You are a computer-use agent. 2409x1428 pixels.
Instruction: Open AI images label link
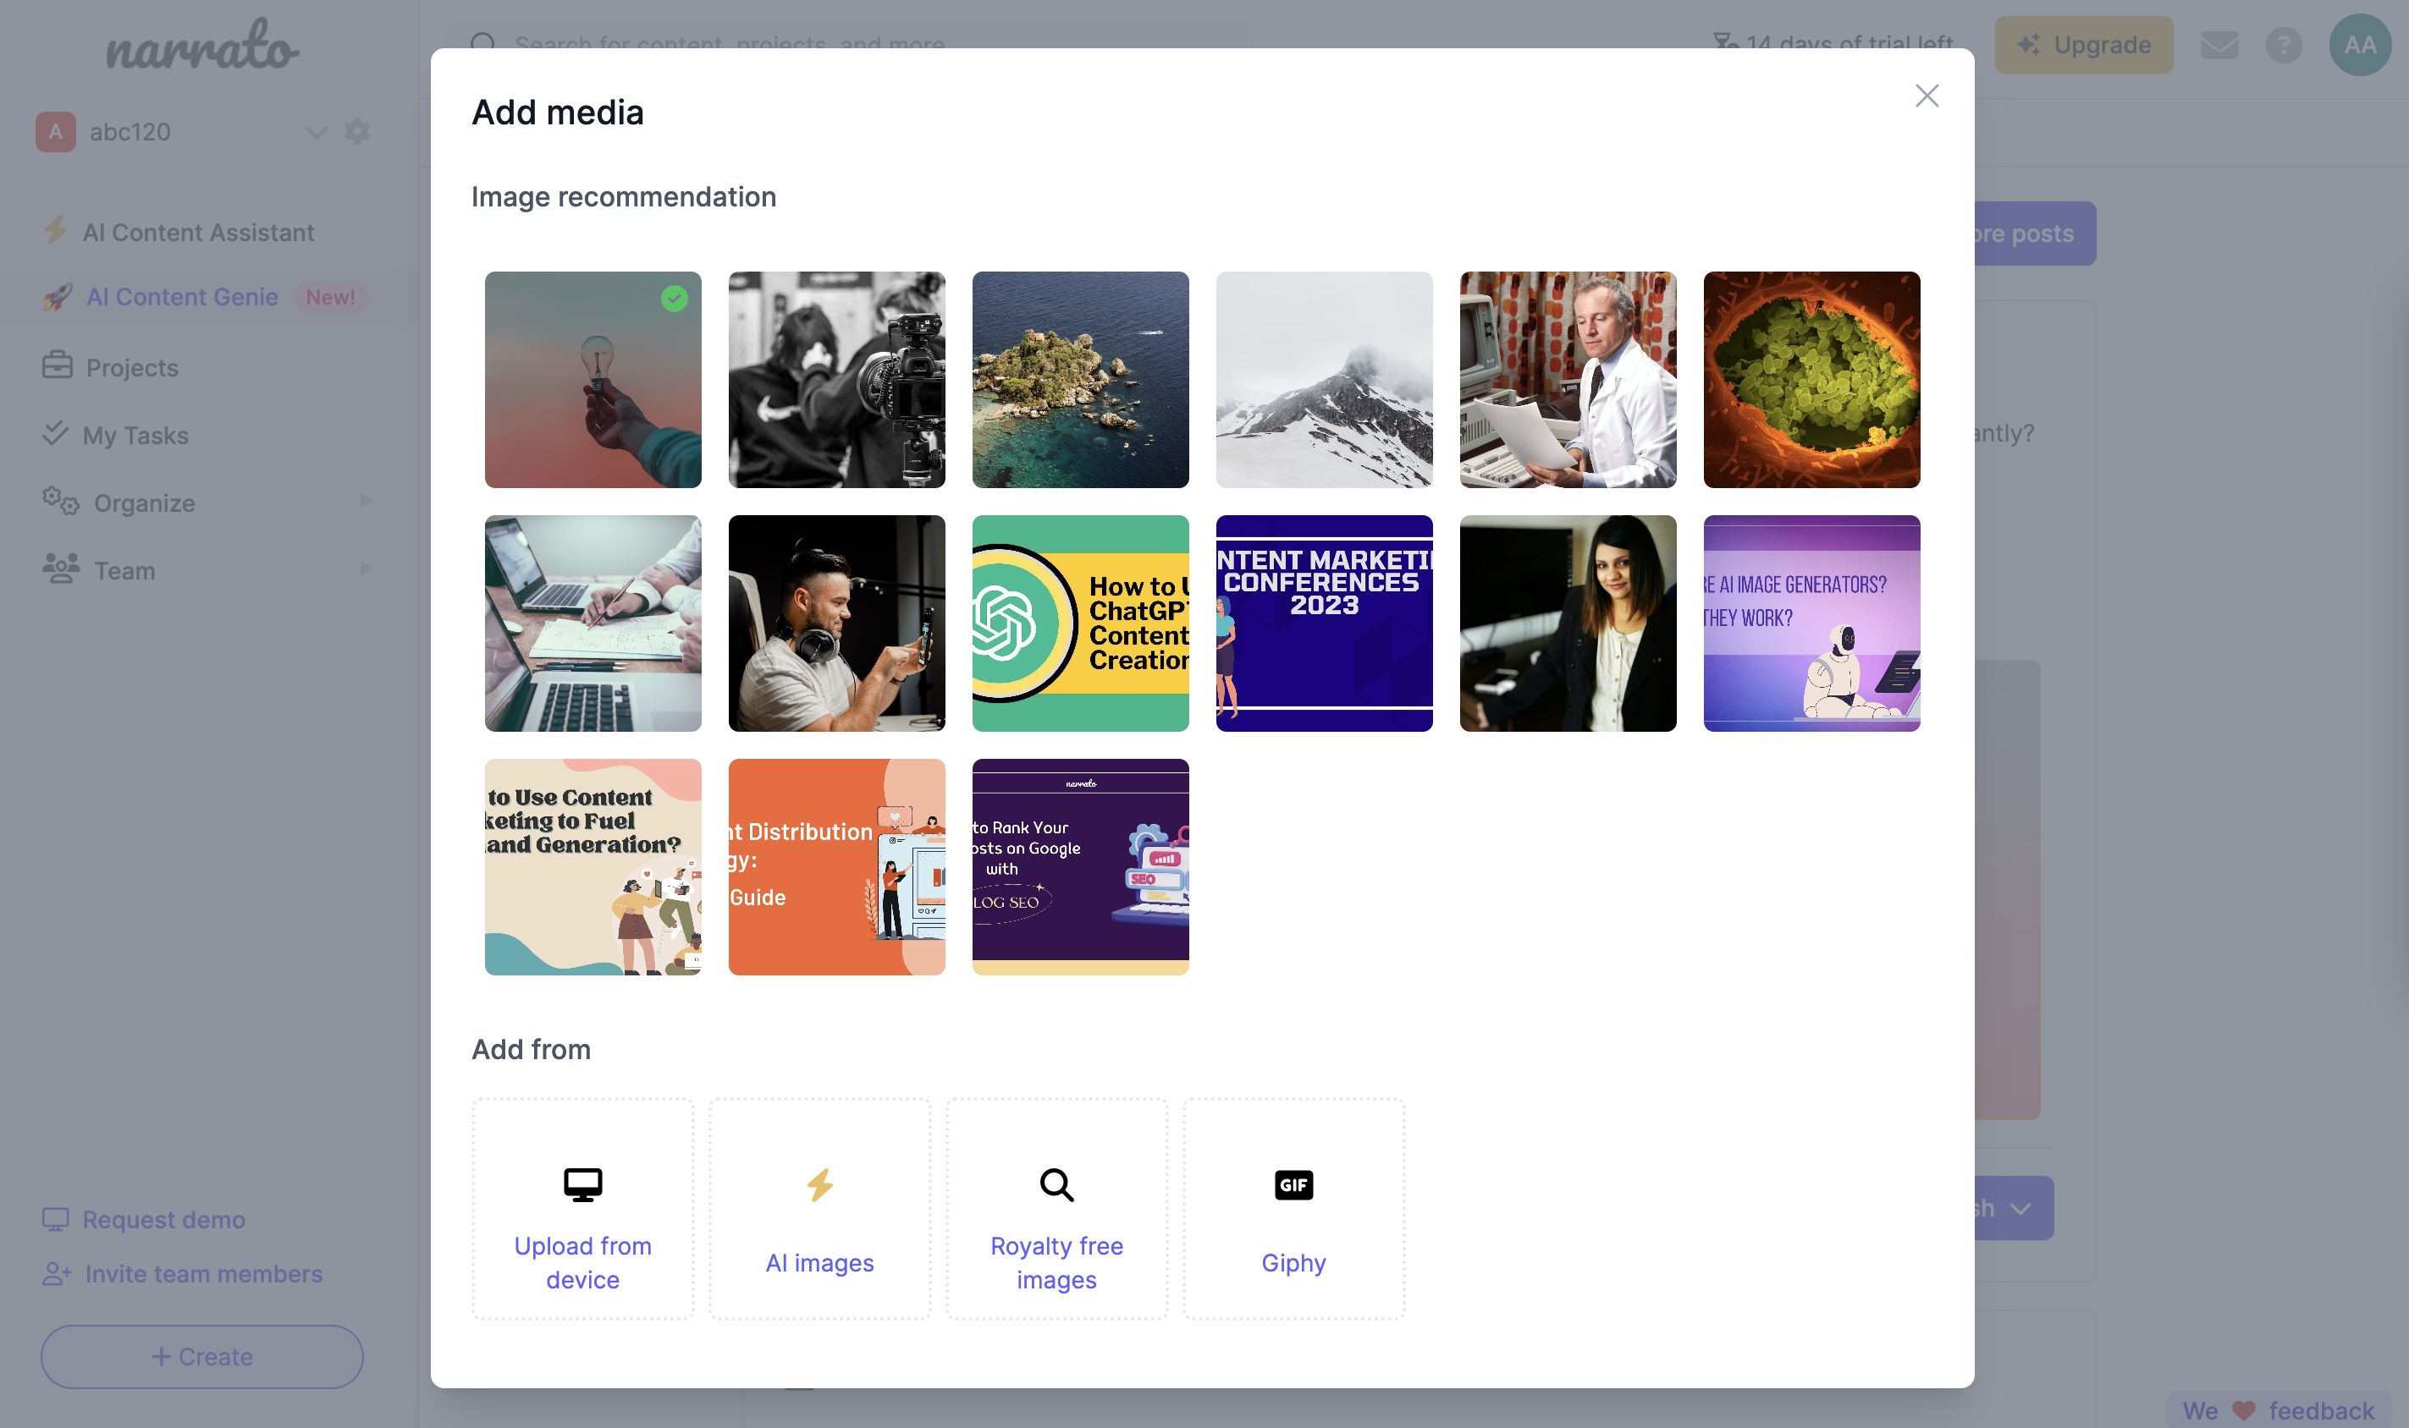tap(819, 1262)
